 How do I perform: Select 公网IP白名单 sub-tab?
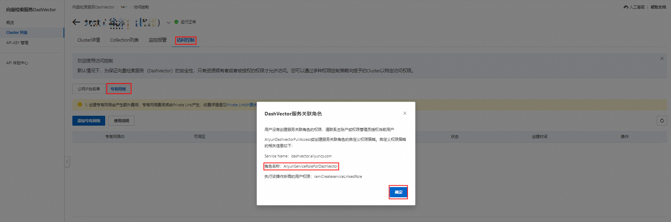[x=89, y=89]
